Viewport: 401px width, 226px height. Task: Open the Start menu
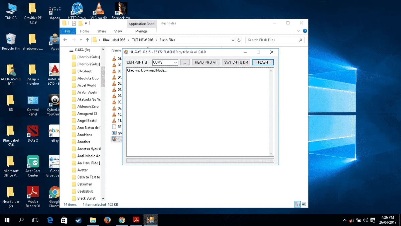click(x=7, y=220)
